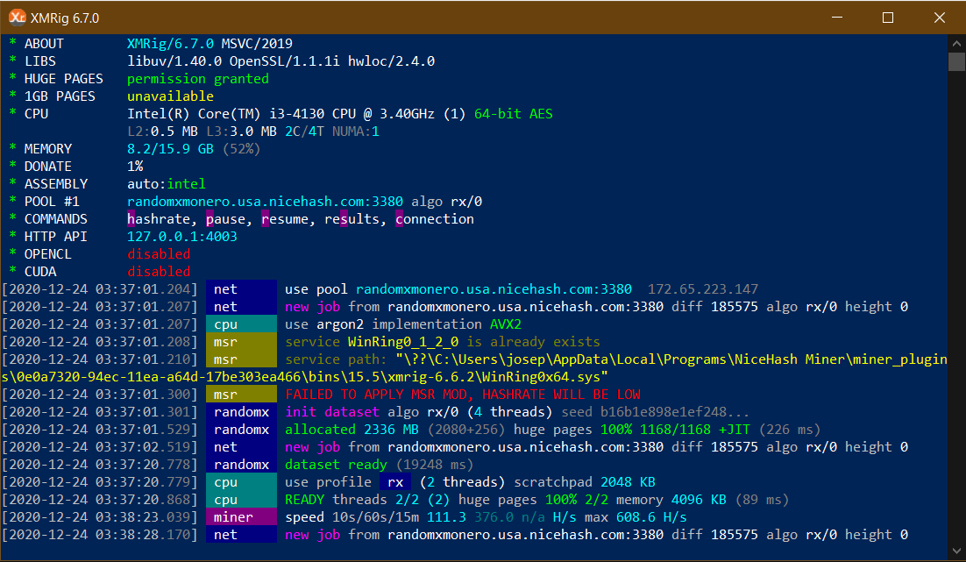Maximize the XMRig console window
Viewport: 966px width, 562px height.
pos(888,18)
